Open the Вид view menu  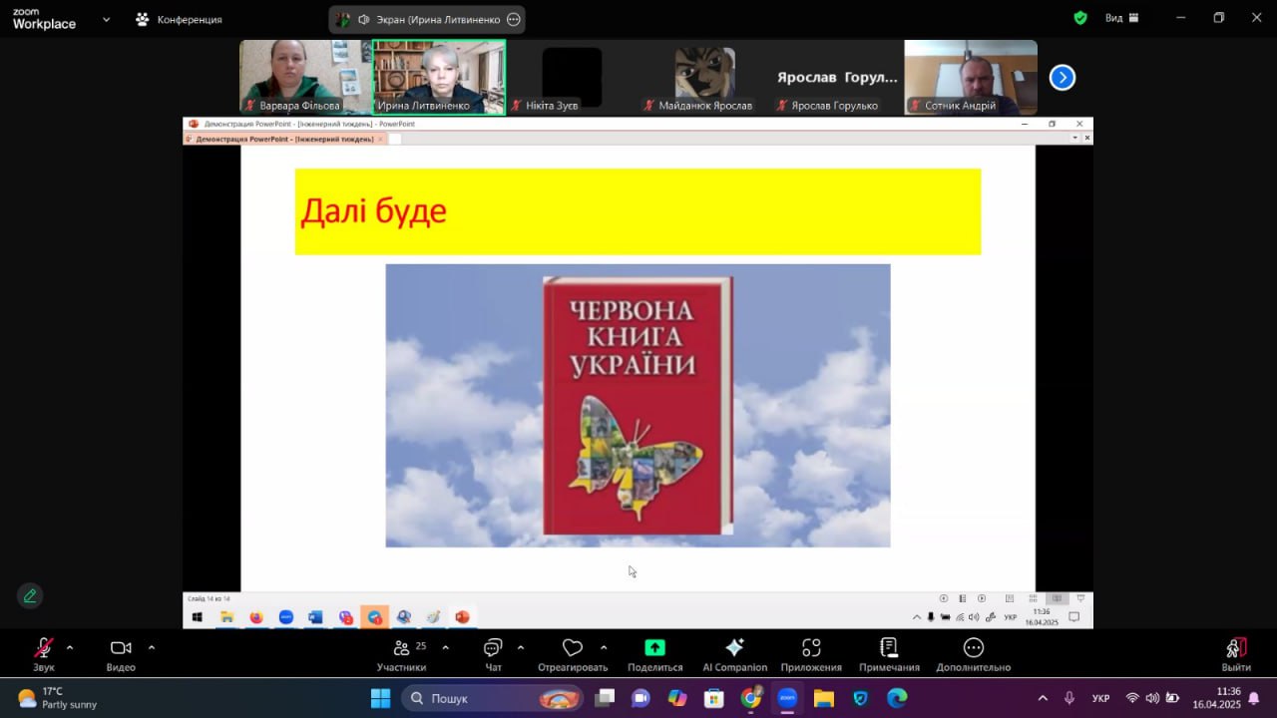pyautogui.click(x=1122, y=18)
